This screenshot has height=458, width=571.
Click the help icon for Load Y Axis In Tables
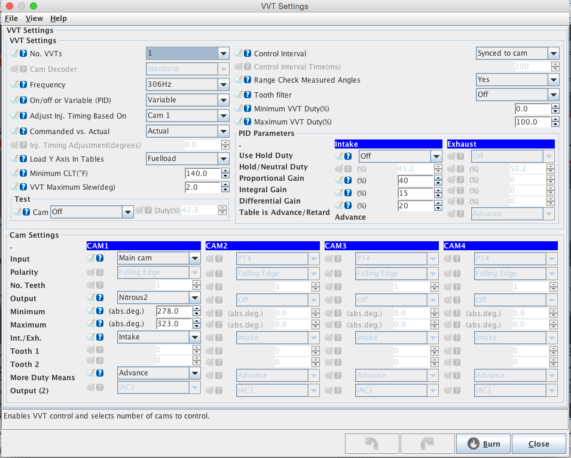point(24,159)
